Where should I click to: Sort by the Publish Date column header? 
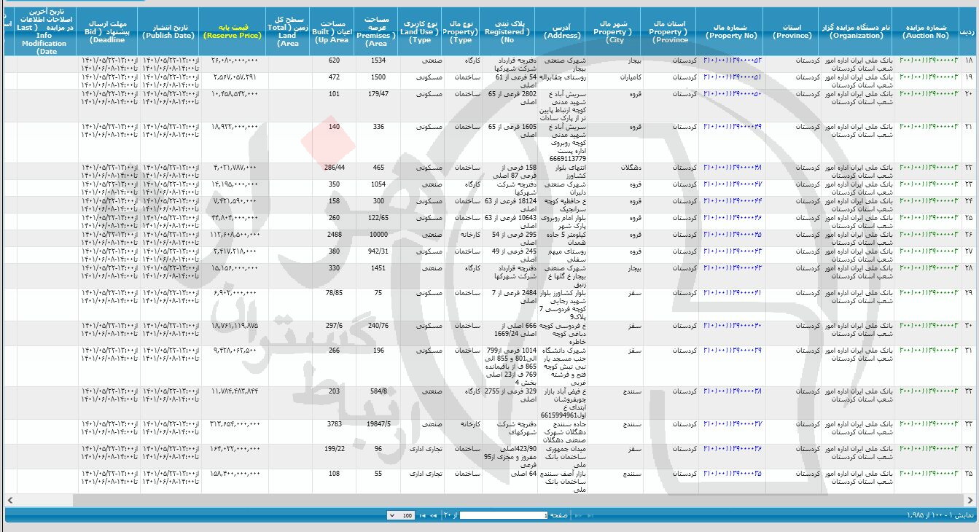168,31
